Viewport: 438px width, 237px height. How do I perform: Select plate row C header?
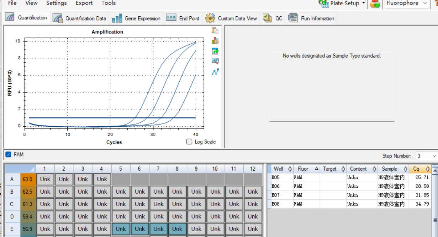[12, 204]
